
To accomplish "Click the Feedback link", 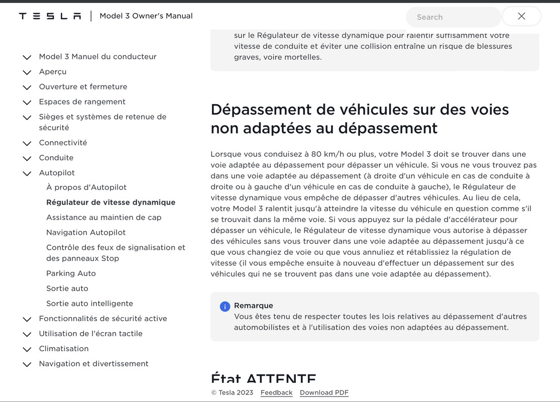I will pos(276,392).
